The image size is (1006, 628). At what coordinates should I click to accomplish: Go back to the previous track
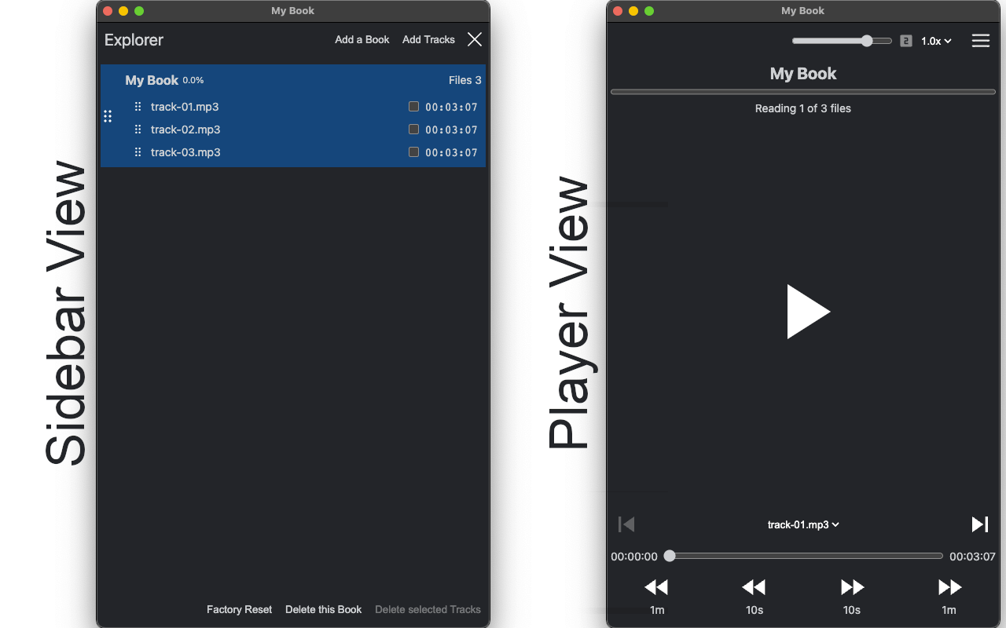626,524
